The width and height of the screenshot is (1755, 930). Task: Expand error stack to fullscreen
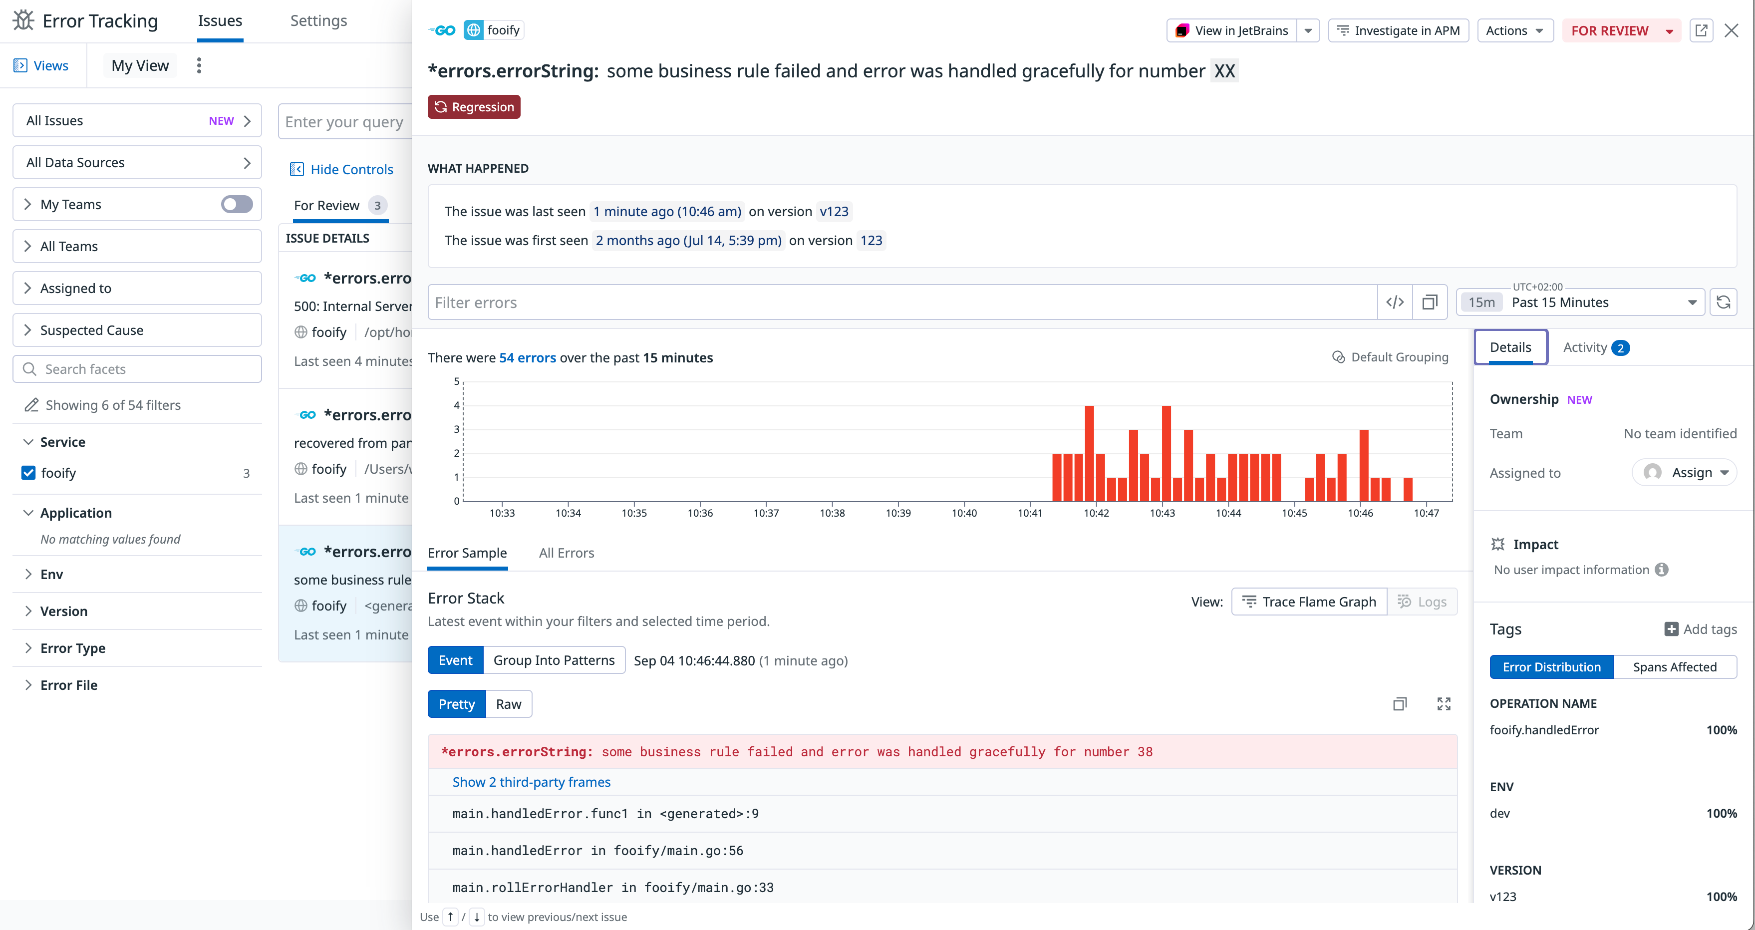pos(1444,704)
